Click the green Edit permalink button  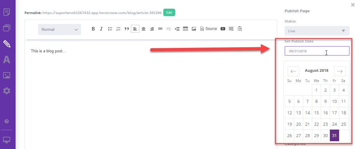169,13
